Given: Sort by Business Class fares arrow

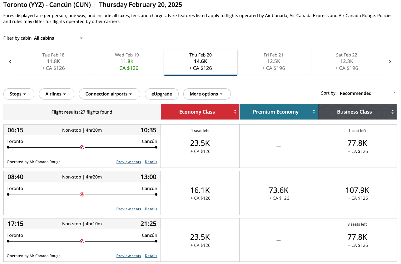Looking at the screenshot, I should [393, 112].
